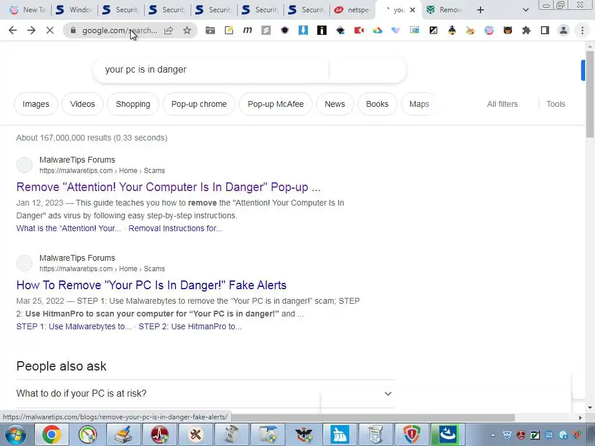Open the bear face extension icon

[508, 30]
